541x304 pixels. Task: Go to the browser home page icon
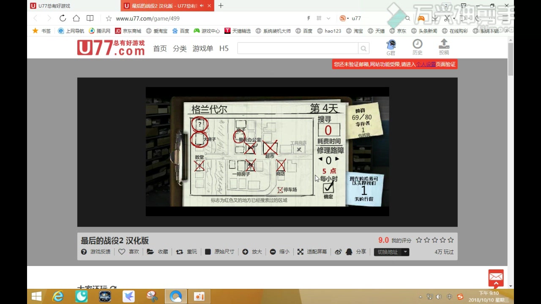coord(76,18)
